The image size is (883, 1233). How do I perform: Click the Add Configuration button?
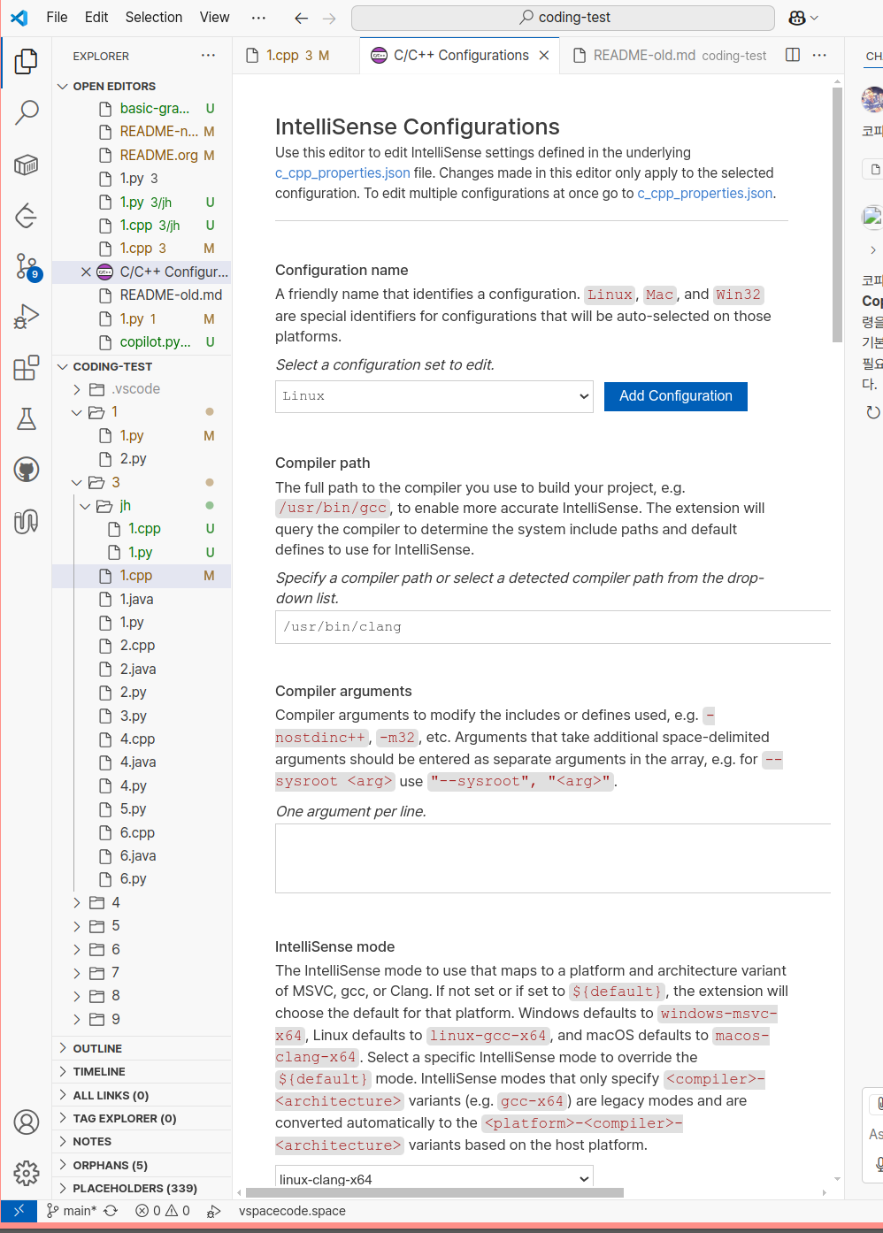(676, 396)
